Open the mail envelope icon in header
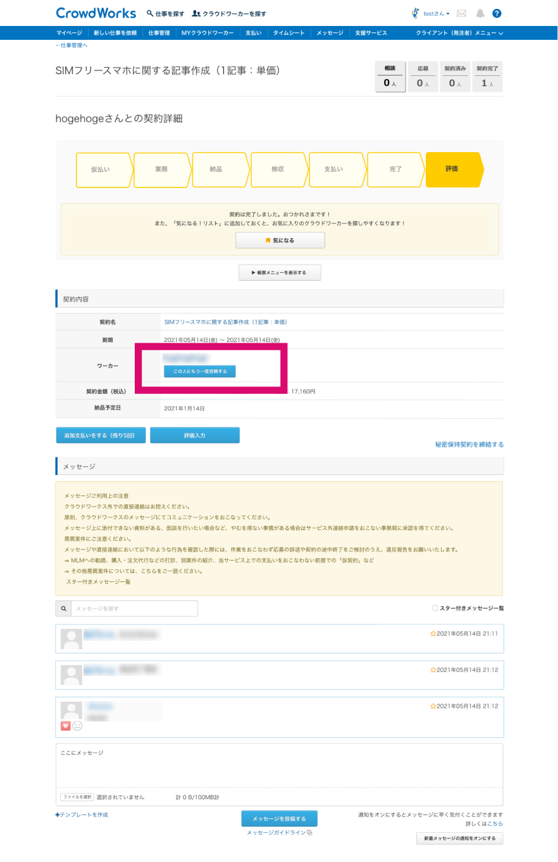Viewport: 558px width, 862px height. pyautogui.click(x=462, y=13)
